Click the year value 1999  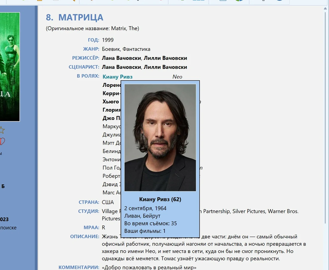click(108, 40)
